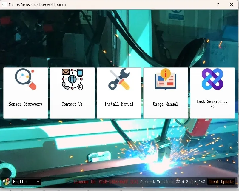This screenshot has height=191, width=239.
Task: Click the Sensor Discovery label
Action: (25, 104)
